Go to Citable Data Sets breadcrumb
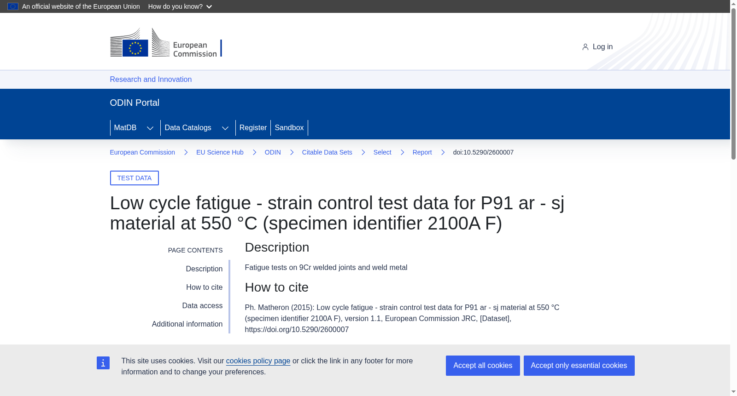The width and height of the screenshot is (737, 396). (x=327, y=152)
